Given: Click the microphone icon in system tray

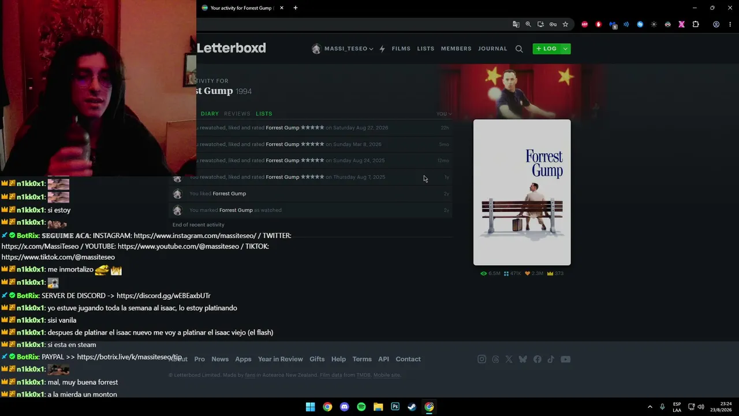Looking at the screenshot, I should [662, 407].
